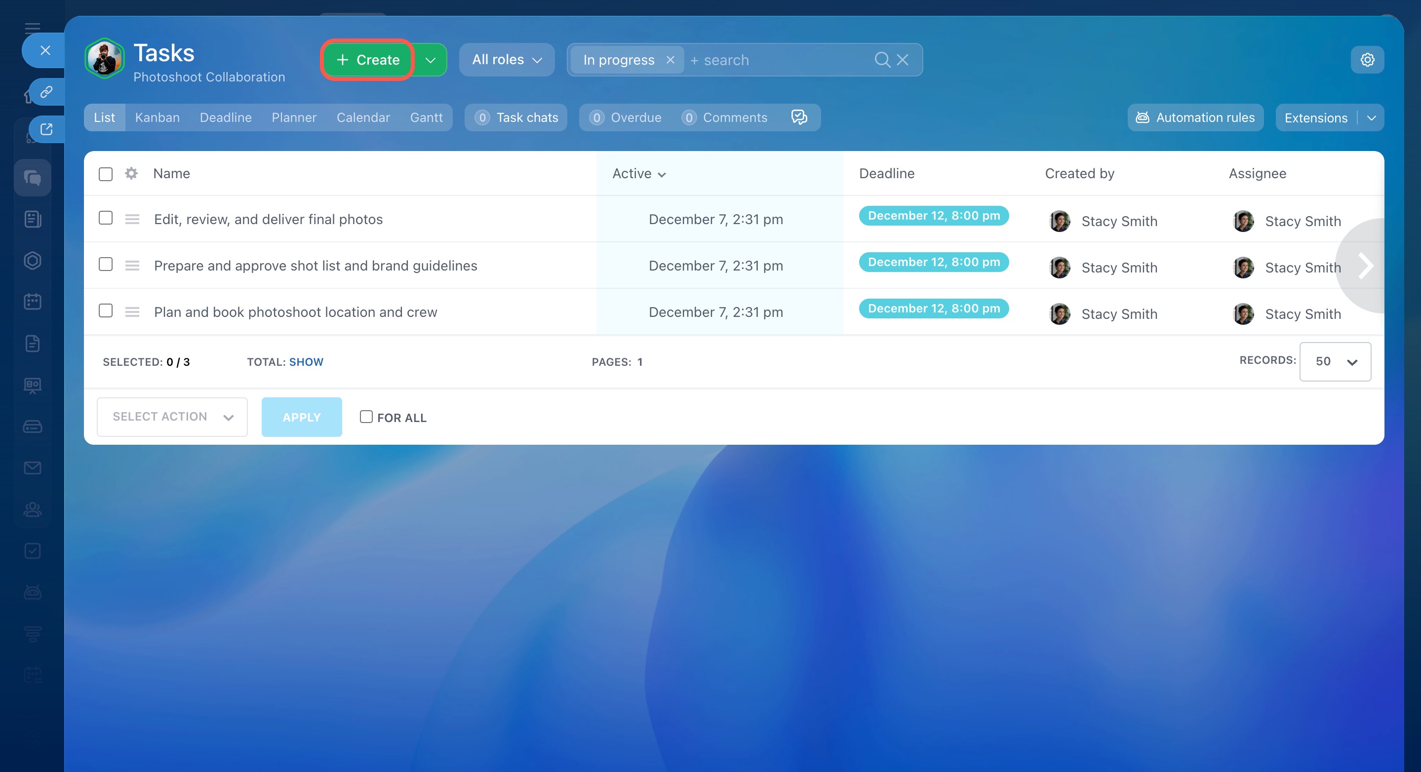Toggle the select-all tasks checkbox
This screenshot has width=1421, height=772.
click(105, 174)
